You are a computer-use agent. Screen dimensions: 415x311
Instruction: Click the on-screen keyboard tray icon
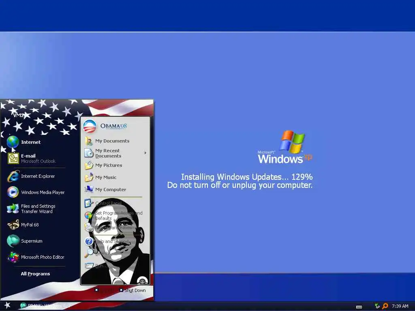point(359,307)
